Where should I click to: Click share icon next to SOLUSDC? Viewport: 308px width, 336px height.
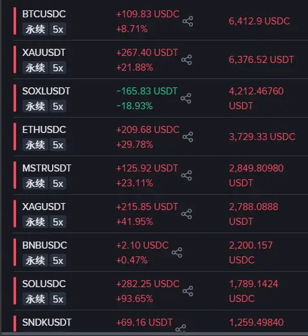click(188, 291)
